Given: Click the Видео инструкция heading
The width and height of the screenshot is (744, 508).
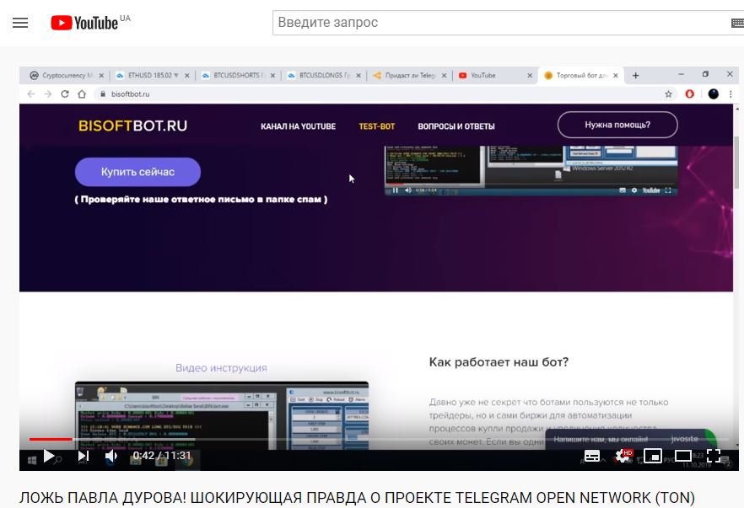Looking at the screenshot, I should click(x=221, y=367).
